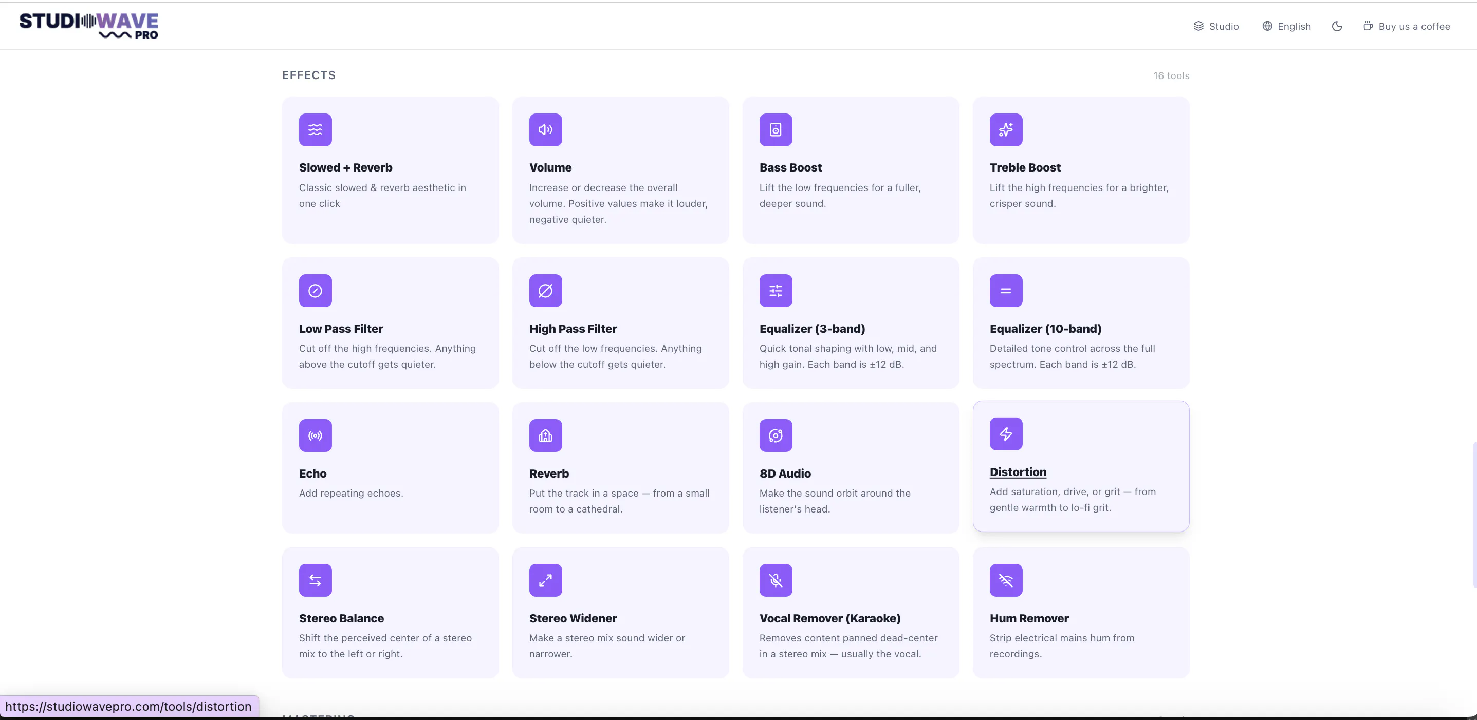Screen dimensions: 1477x720
Task: Click the Distortion lightning bolt icon
Action: (x=1006, y=434)
